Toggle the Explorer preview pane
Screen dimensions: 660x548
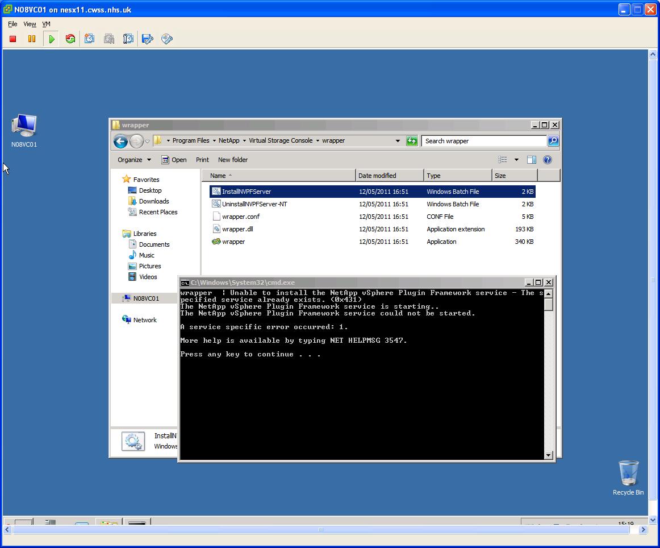click(x=532, y=160)
